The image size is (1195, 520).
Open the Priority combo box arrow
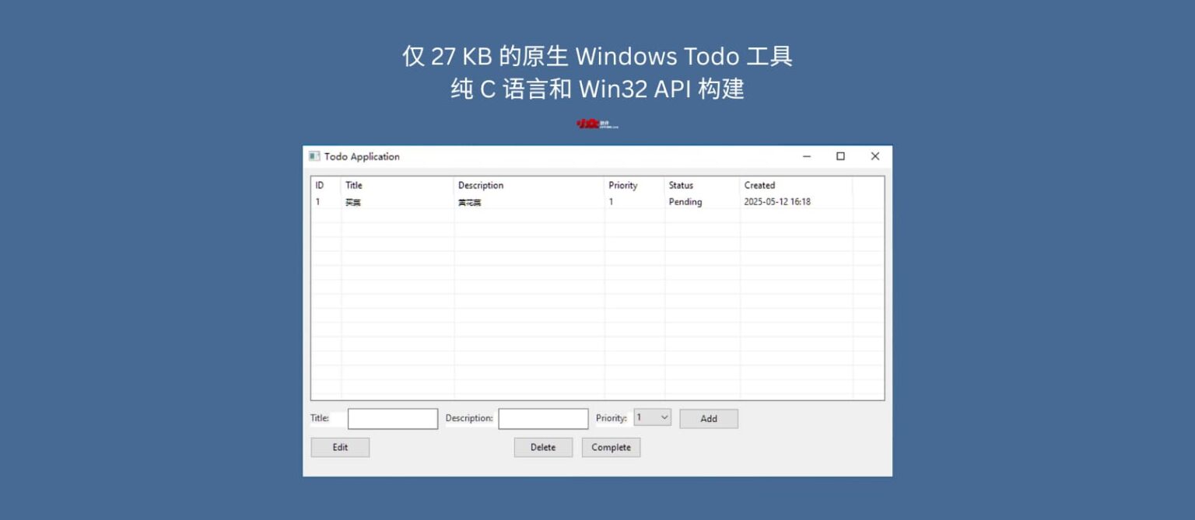coord(663,418)
